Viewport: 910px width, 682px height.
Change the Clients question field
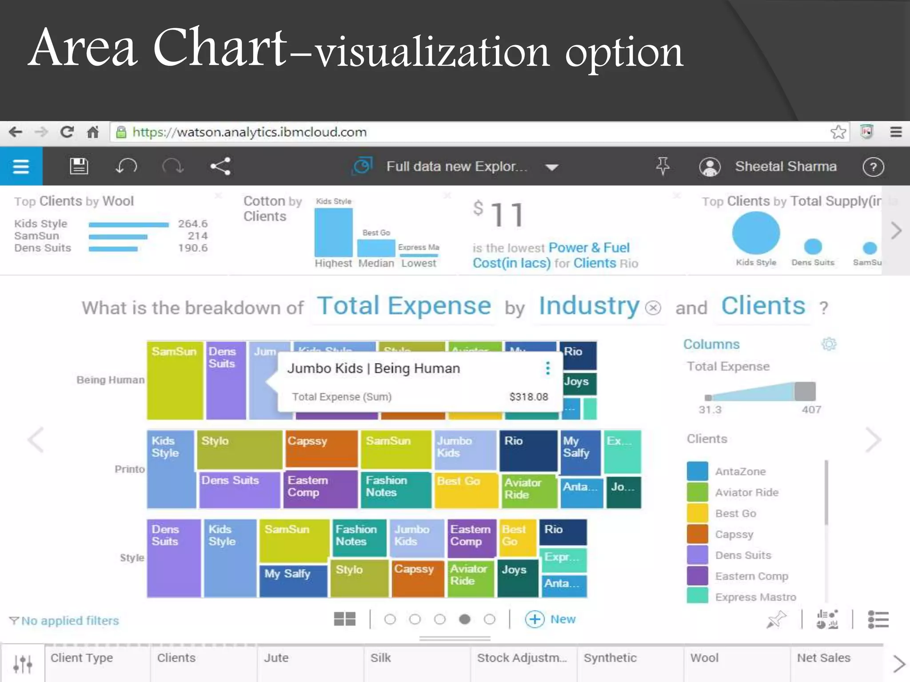pyautogui.click(x=763, y=306)
